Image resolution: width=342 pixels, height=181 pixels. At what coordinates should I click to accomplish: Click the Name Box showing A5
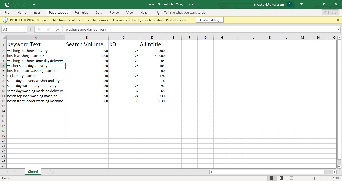(12, 29)
